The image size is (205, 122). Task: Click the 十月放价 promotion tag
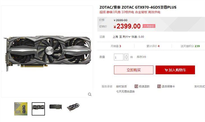149,26
